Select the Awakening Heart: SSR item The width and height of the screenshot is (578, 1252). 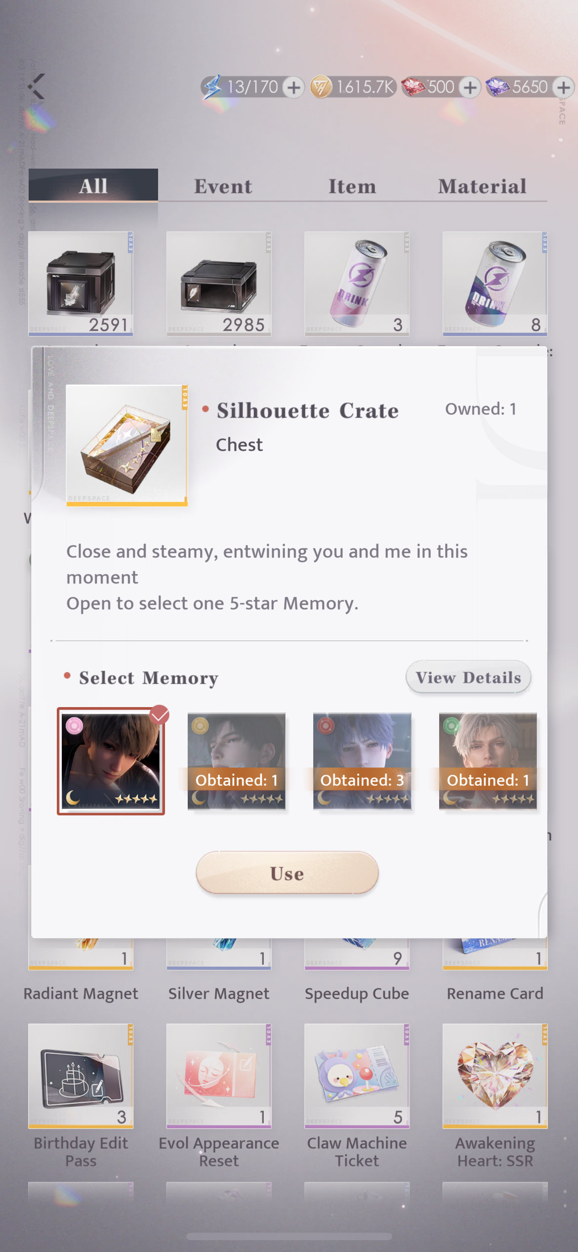point(495,1075)
